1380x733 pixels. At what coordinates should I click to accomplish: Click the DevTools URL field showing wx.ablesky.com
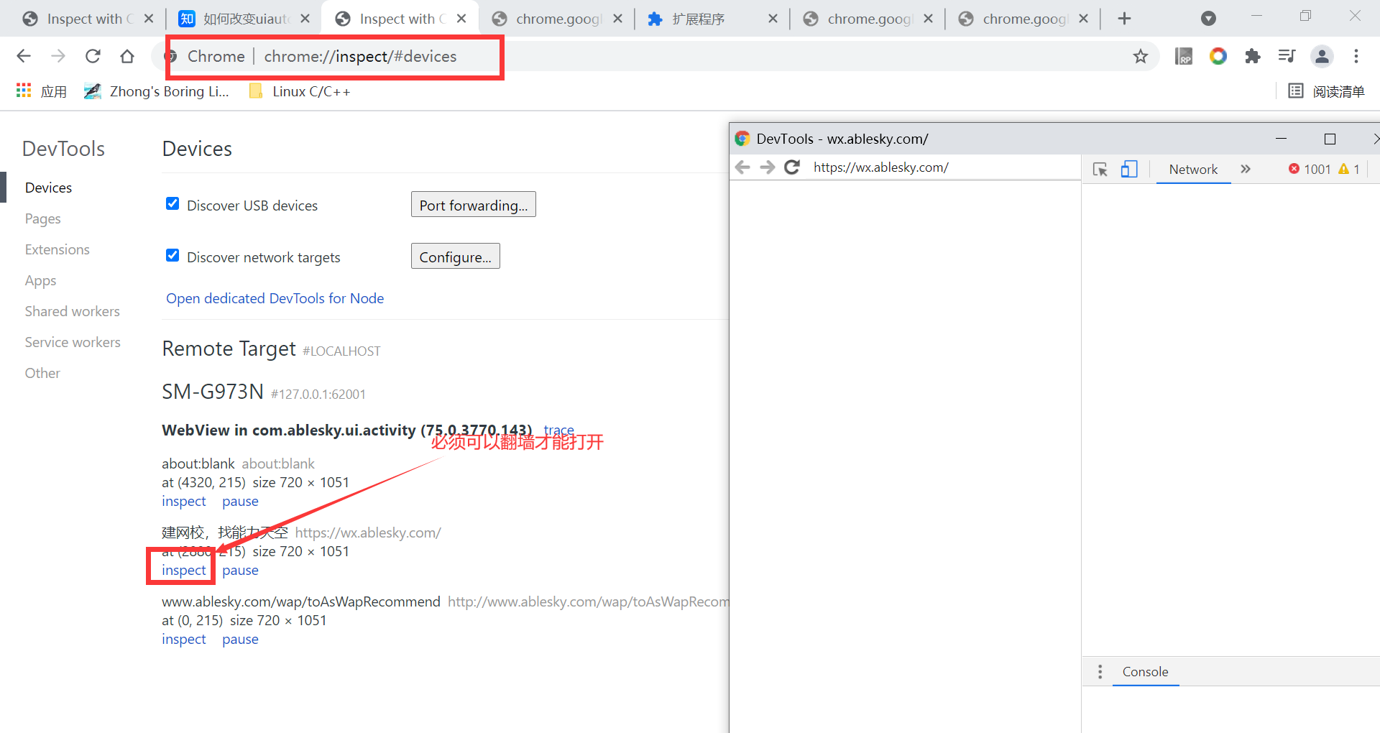pos(943,167)
